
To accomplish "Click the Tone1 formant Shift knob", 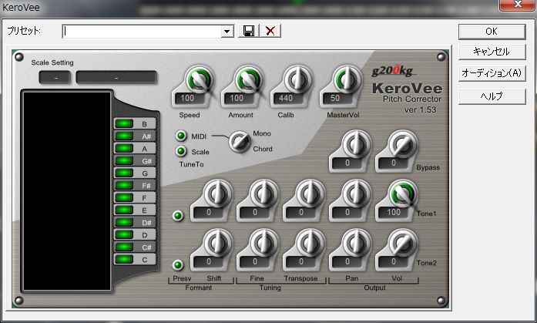I will tap(218, 194).
